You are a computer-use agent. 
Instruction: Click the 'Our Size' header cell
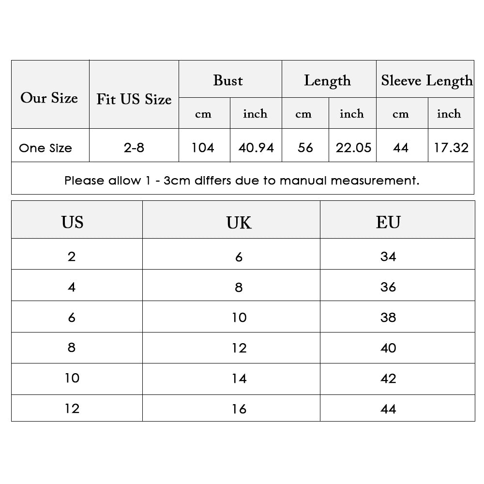click(50, 94)
